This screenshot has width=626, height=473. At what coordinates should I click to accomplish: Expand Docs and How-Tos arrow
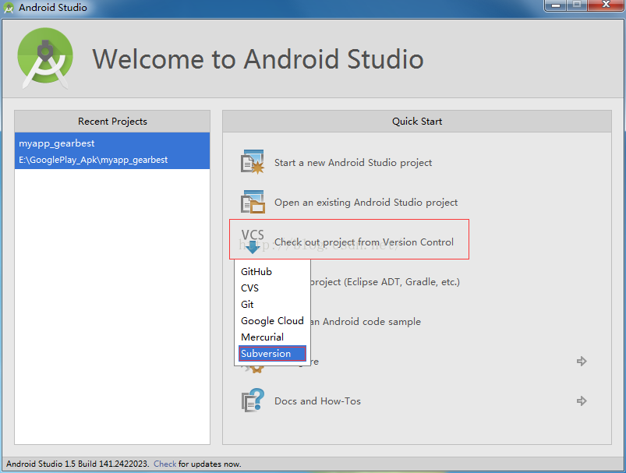coord(582,401)
